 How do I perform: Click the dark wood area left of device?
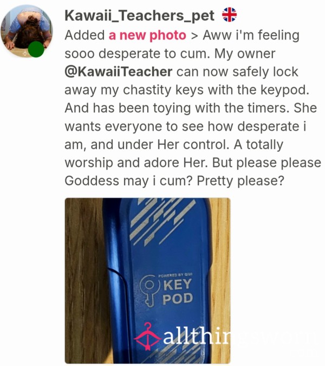point(84,280)
